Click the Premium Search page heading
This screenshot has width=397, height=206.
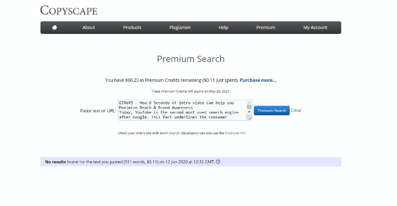point(191,59)
